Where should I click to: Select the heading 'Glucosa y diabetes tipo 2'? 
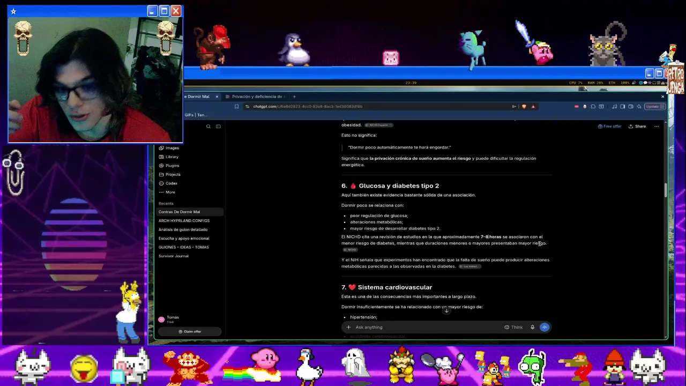coord(399,186)
